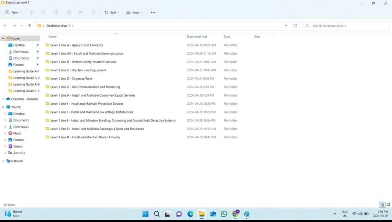Viewport: 392px width, 222px height.
Task: Expand the address bar history dropdown
Action: coord(286,26)
